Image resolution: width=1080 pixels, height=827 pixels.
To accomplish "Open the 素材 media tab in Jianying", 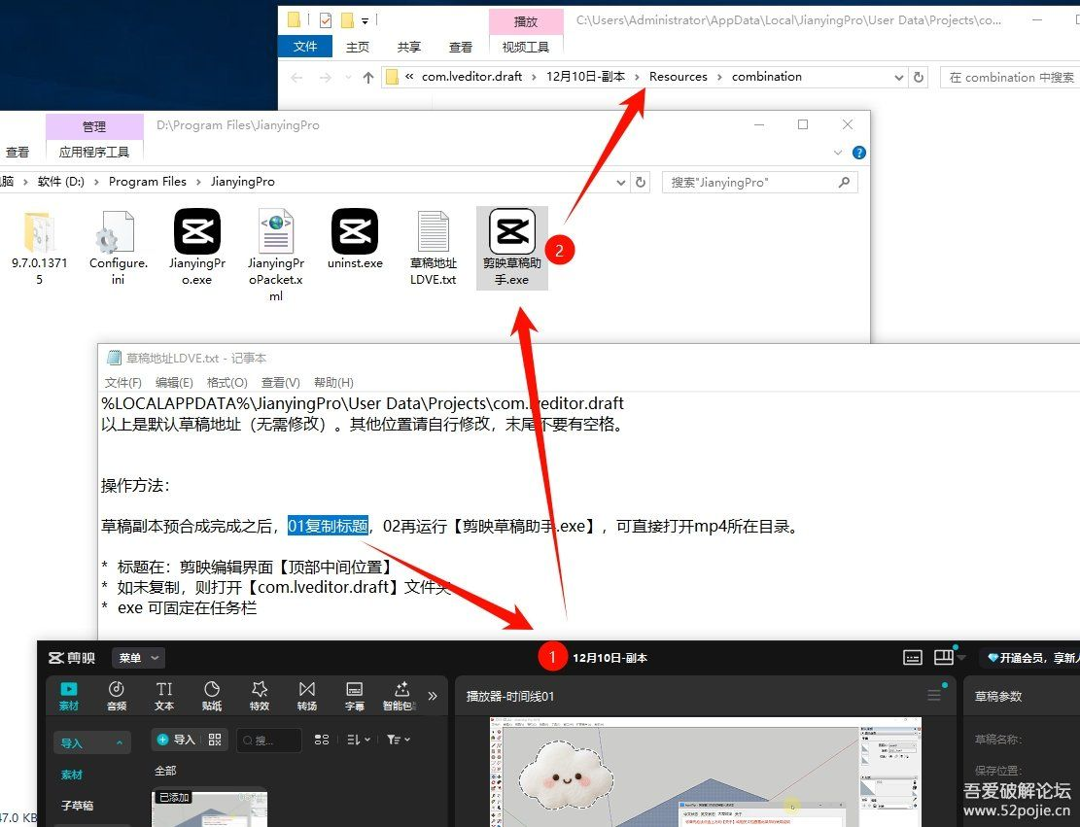I will pyautogui.click(x=69, y=696).
